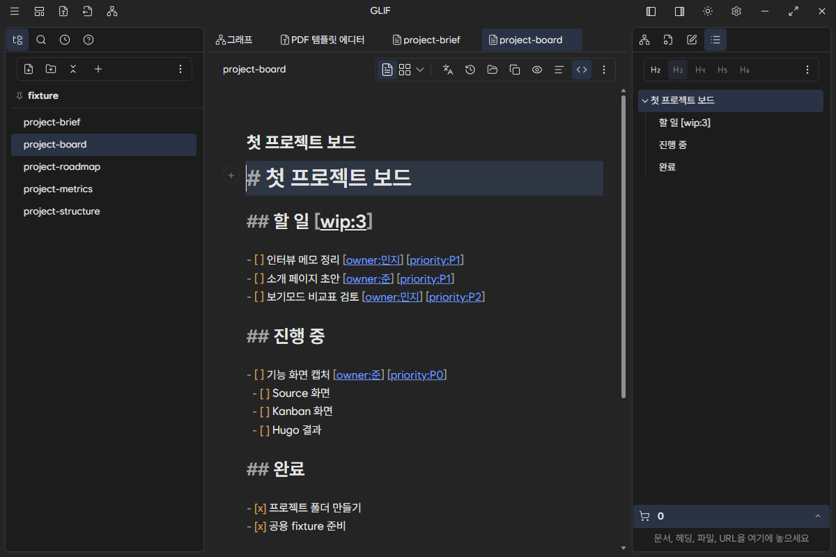The height and width of the screenshot is (557, 836).
Task: Click the owner:준 link on 소개 페이지 초안
Action: pos(370,278)
